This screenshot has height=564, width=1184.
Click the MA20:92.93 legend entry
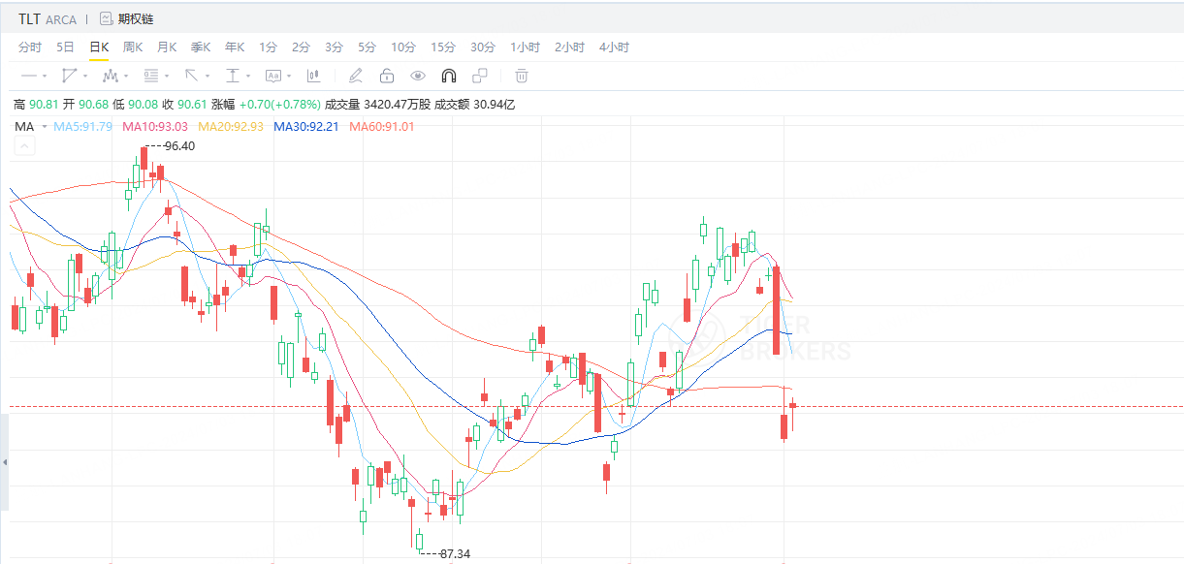[x=231, y=127]
